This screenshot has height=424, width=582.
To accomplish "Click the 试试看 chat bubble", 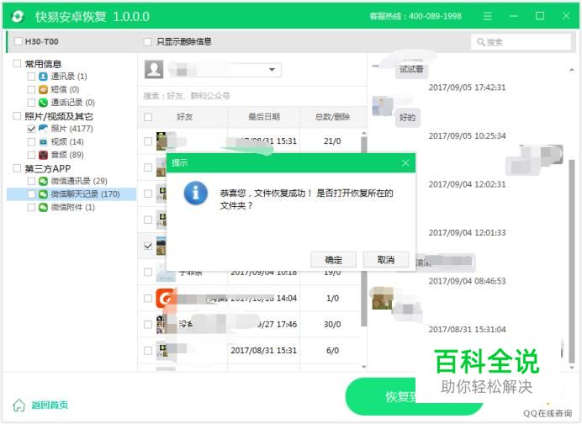I will pyautogui.click(x=411, y=70).
